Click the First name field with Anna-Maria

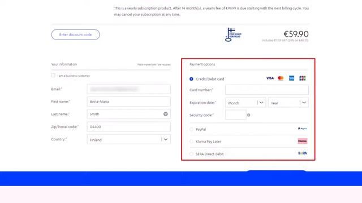click(128, 101)
